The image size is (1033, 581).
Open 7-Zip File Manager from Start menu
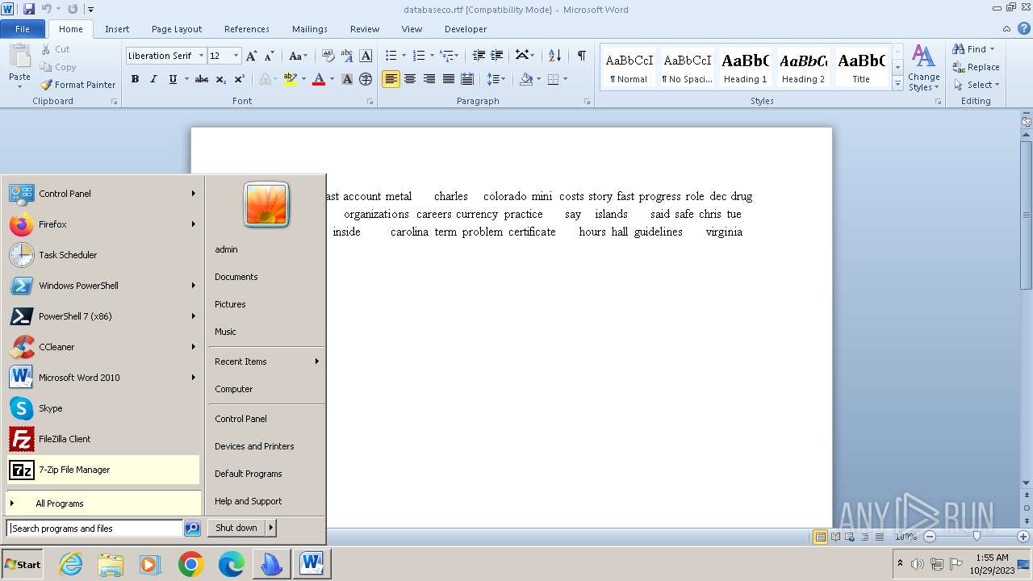tap(102, 470)
